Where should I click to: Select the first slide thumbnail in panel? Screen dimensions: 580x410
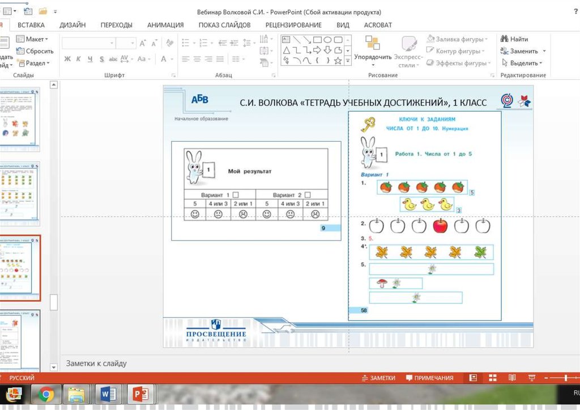click(20, 119)
